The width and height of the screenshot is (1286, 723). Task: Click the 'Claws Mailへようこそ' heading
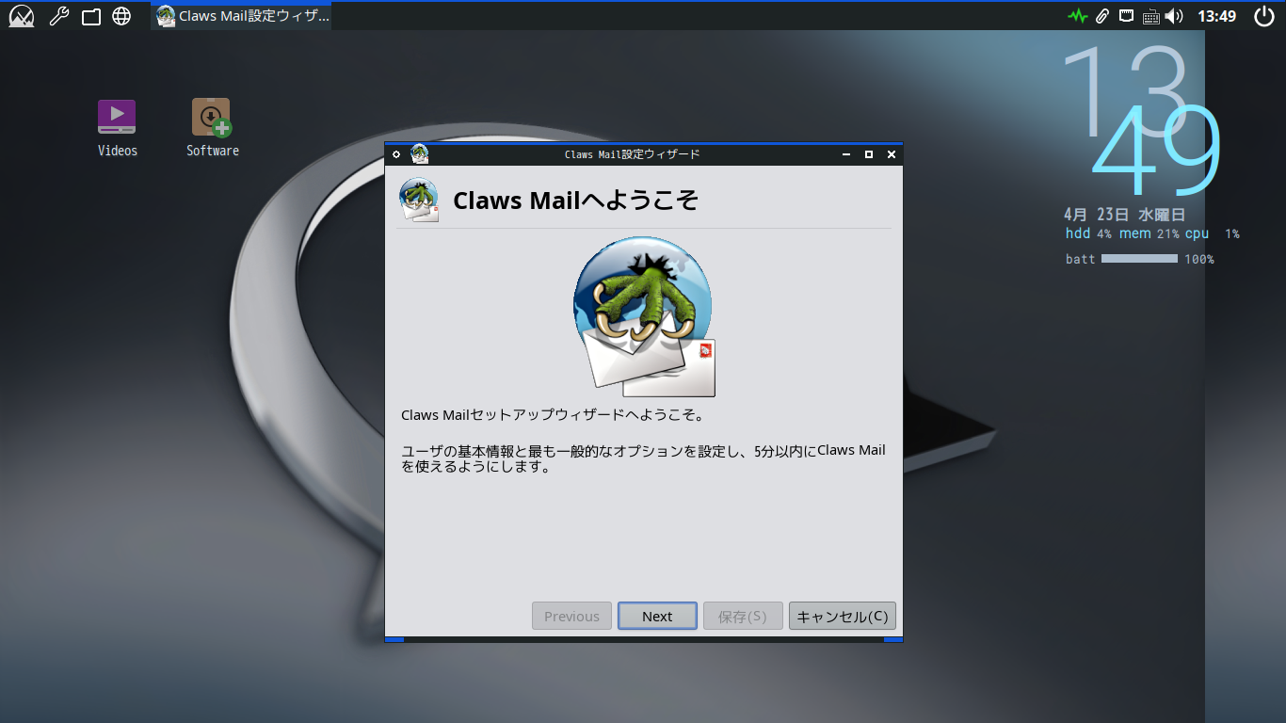(575, 201)
